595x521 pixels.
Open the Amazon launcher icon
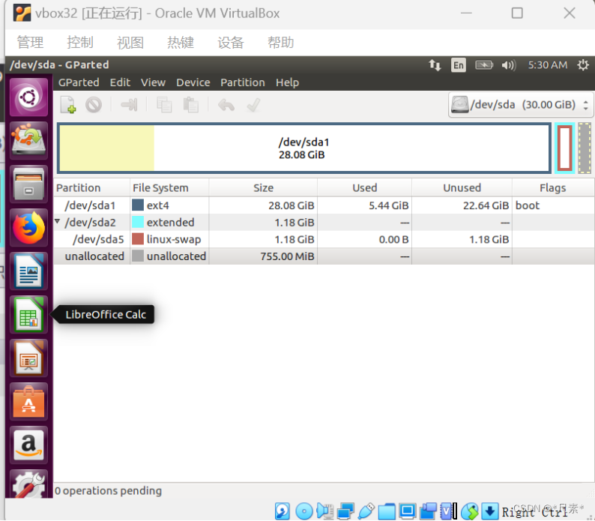coord(28,445)
